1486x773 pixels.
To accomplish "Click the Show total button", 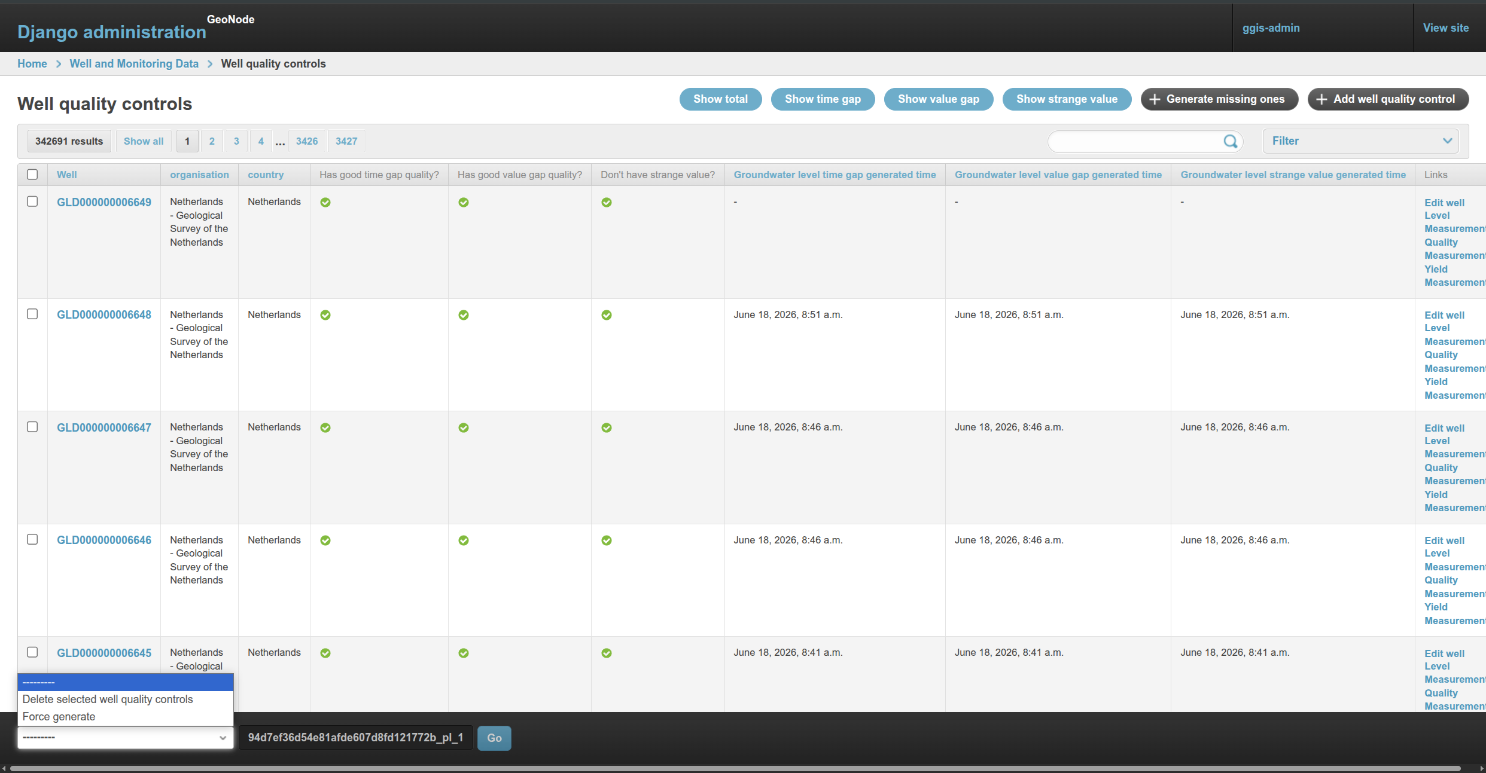I will 720,99.
